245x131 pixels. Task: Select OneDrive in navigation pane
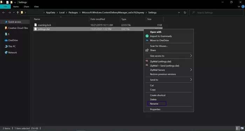click(11, 40)
